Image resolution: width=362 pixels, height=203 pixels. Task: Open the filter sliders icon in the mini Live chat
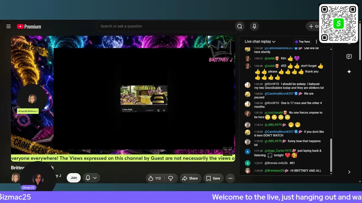pos(158,110)
